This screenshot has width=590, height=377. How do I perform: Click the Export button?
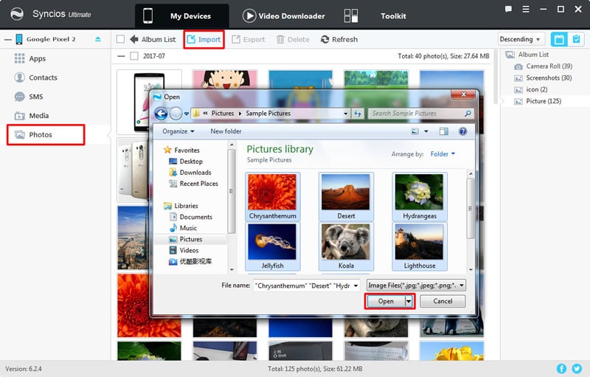tap(249, 40)
